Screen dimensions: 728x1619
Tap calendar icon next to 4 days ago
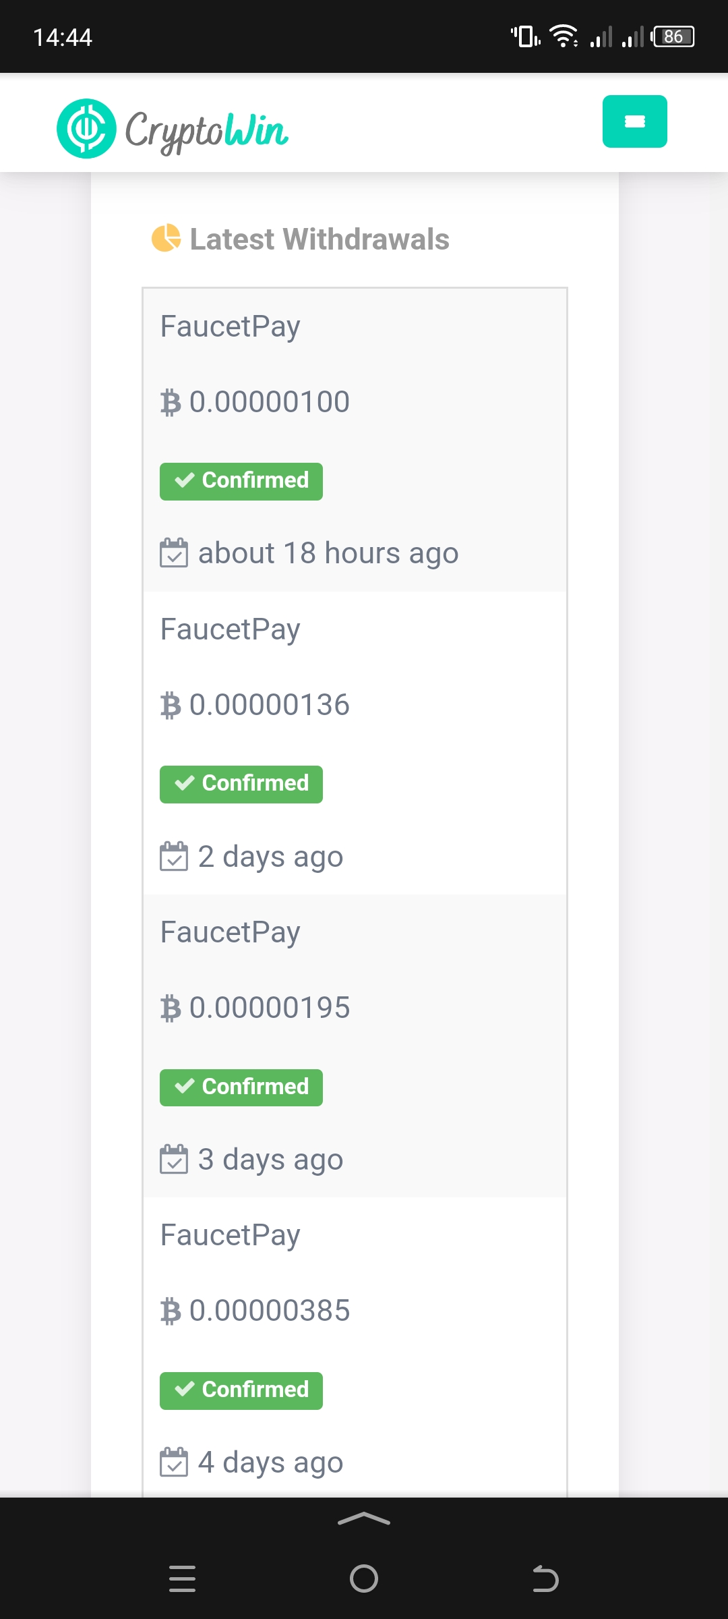174,1462
